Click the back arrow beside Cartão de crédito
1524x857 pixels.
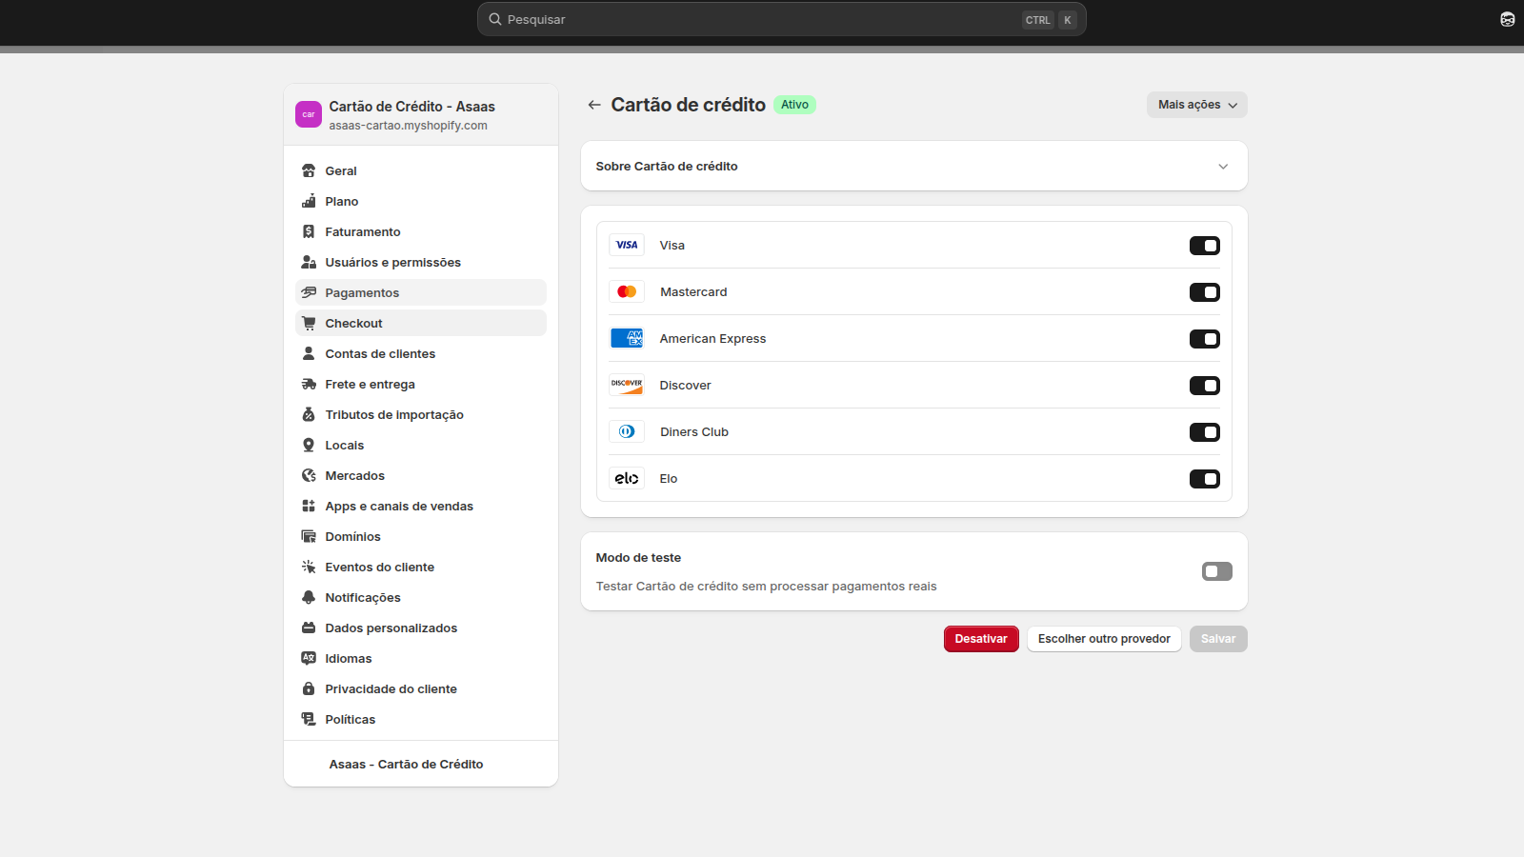[594, 105]
